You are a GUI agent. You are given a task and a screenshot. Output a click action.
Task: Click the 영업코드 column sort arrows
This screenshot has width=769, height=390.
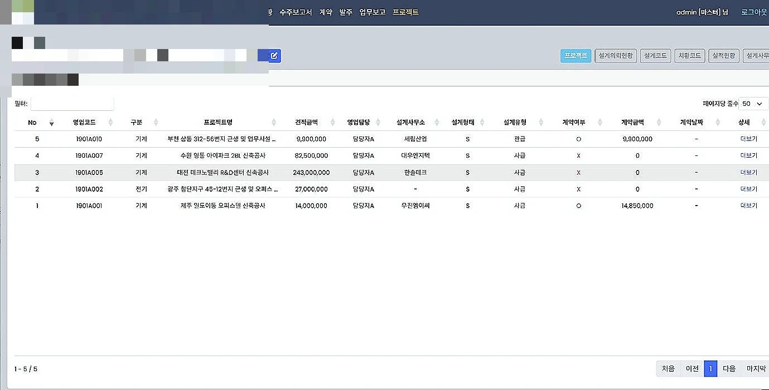point(110,122)
